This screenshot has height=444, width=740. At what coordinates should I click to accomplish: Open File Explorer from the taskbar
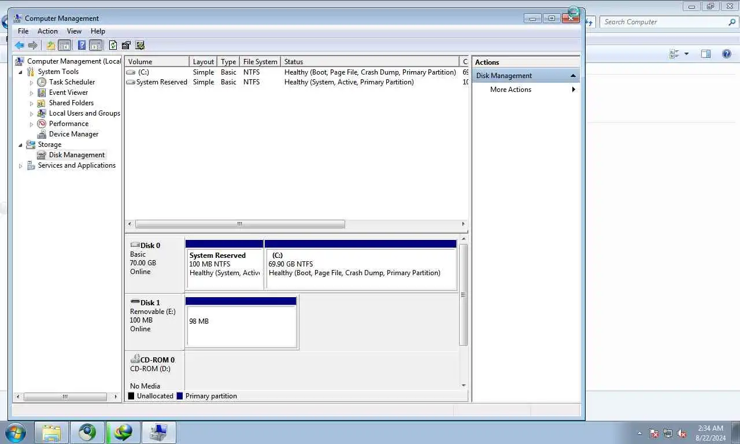coord(51,432)
